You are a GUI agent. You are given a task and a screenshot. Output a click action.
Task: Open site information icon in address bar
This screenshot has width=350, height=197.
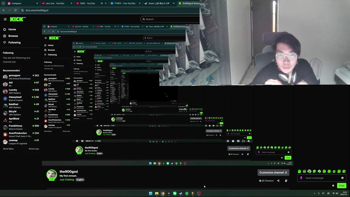[22, 10]
